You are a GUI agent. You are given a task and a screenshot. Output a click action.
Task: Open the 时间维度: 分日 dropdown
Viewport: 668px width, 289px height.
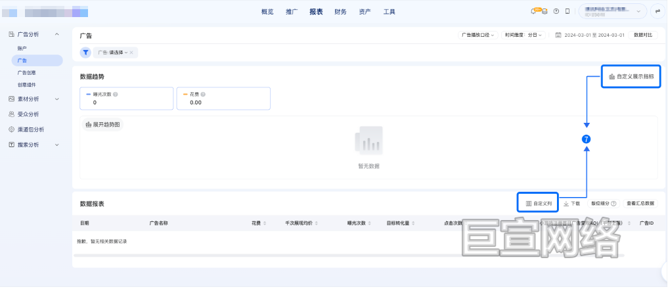tap(523, 35)
